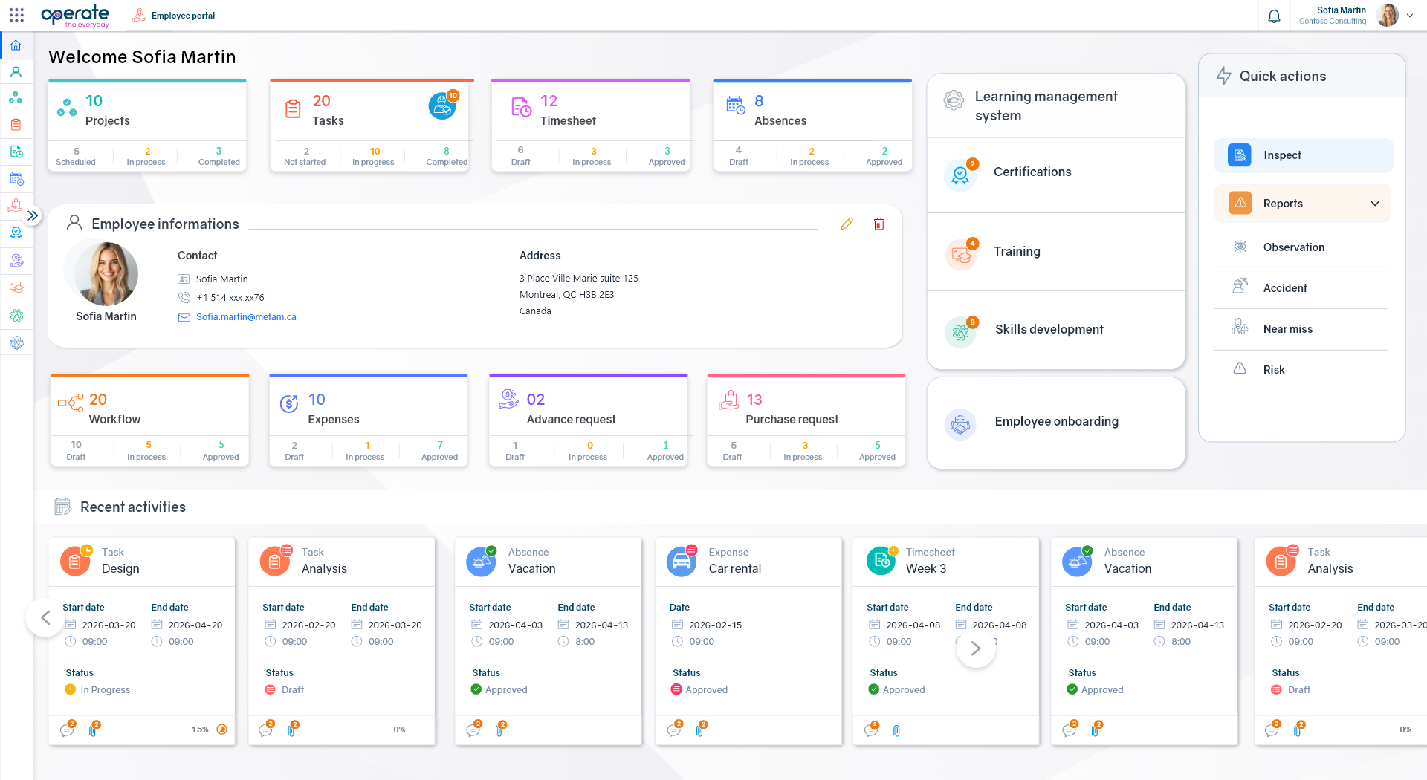The image size is (1427, 780).
Task: Go to previous recent activities with left arrow
Action: pyautogui.click(x=45, y=617)
